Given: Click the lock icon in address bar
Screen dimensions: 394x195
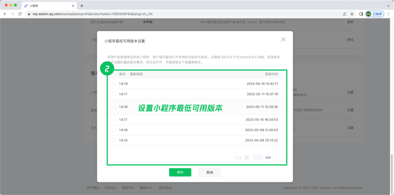Looking at the screenshot, I should tap(29, 14).
